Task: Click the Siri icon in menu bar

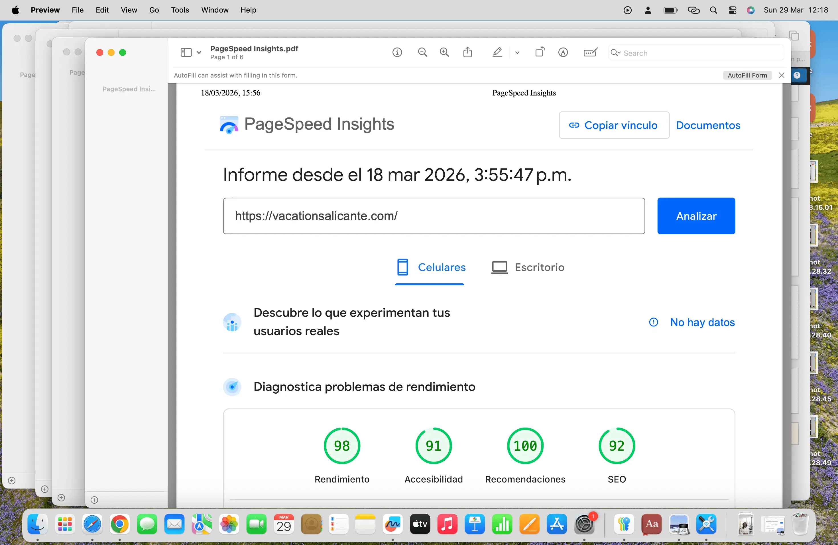Action: pos(751,10)
